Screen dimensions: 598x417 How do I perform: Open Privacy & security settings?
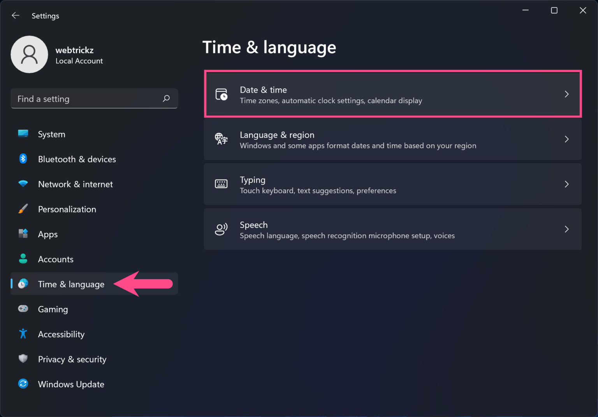point(72,359)
